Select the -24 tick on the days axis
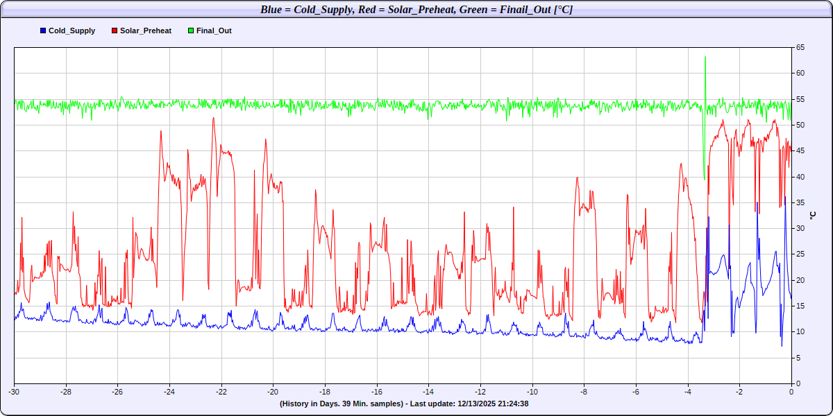The width and height of the screenshot is (833, 416). 169,391
